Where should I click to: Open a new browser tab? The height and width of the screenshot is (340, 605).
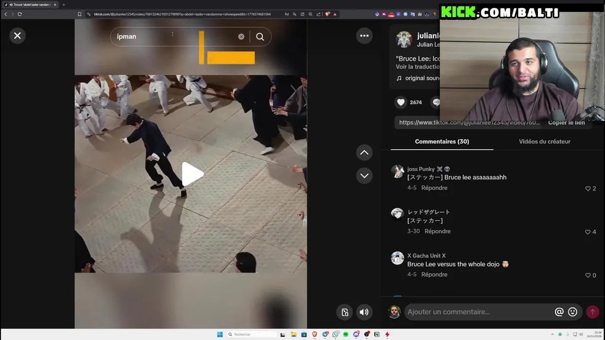coord(63,5)
